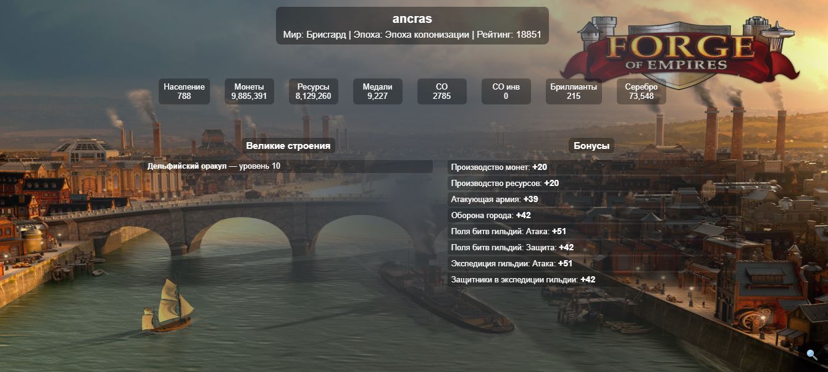Click the СО 2785 stat box

click(x=441, y=91)
